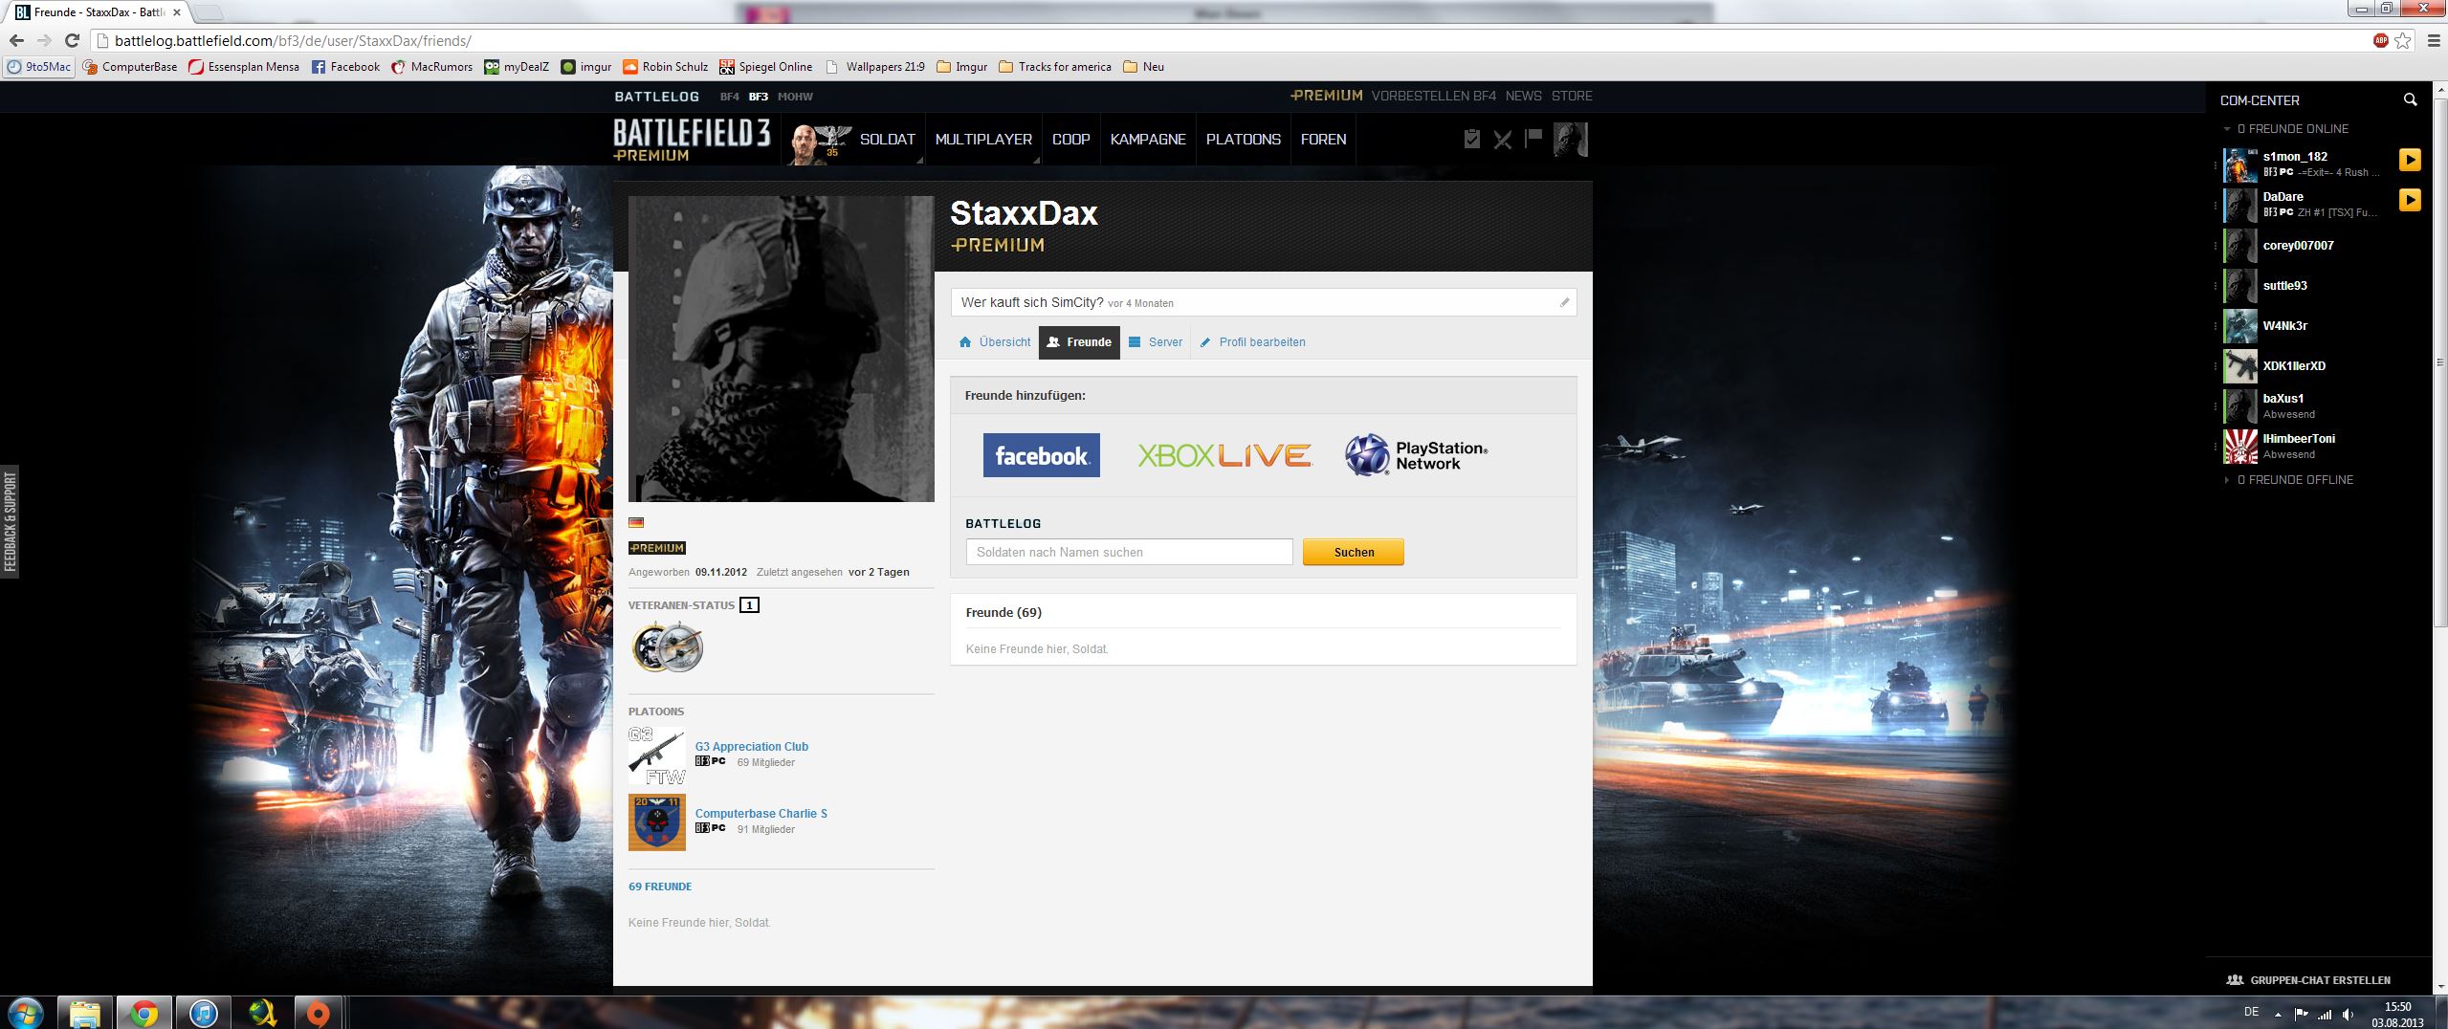
Task: Bookmark the page with the star icon
Action: click(2402, 41)
